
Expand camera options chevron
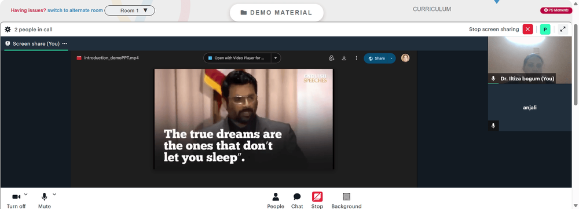[x=26, y=194]
